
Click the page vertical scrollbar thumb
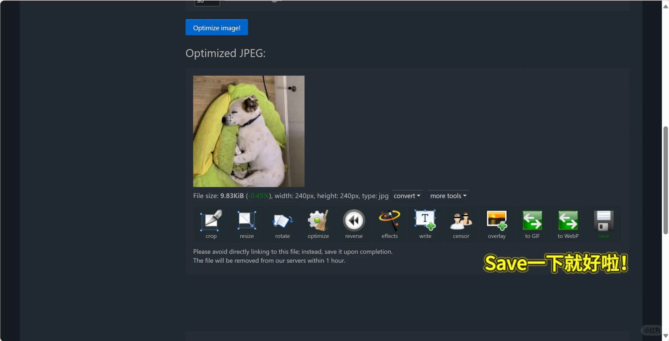click(x=666, y=180)
